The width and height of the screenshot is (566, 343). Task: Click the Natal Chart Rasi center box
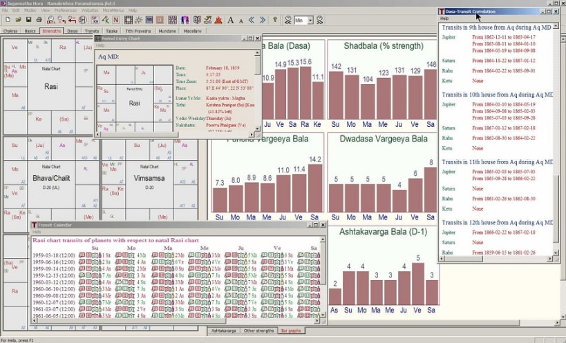51,86
